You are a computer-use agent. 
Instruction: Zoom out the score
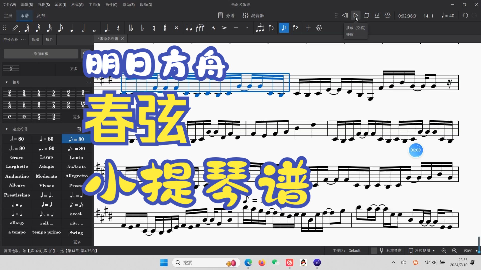pos(444,251)
